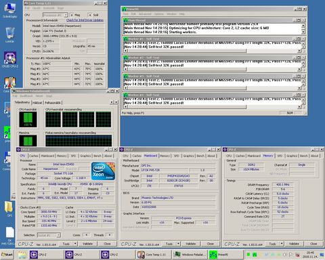Click Worker #4 sub-window title icon
325x260 pixels.
(x=125, y=95)
